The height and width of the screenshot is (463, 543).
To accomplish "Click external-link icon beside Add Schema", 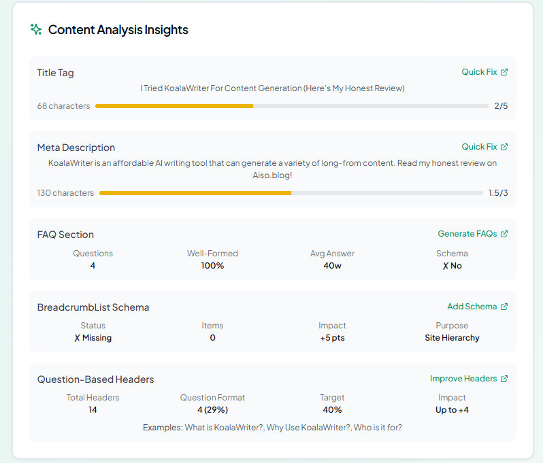I will pyautogui.click(x=504, y=307).
